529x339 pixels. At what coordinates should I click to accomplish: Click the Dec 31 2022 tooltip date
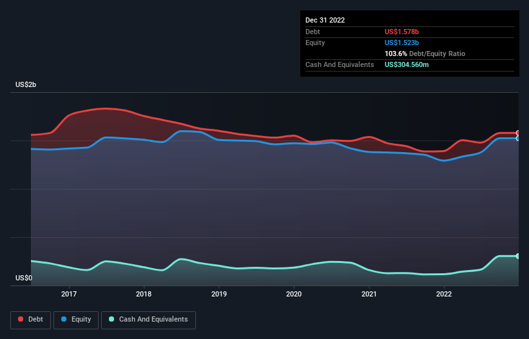(x=325, y=20)
